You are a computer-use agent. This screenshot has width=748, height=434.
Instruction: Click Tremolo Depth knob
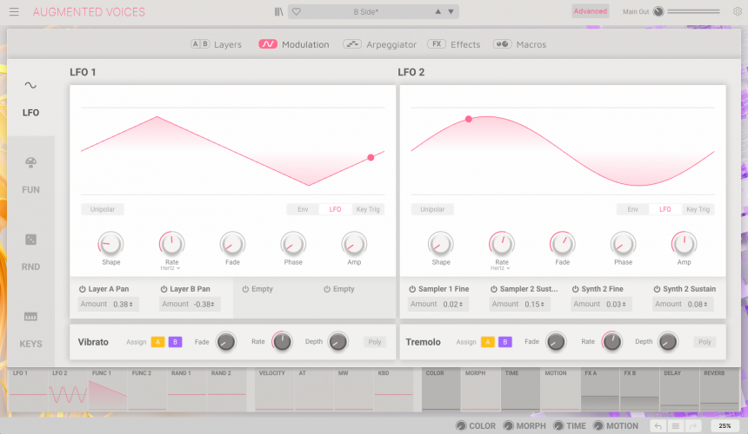click(x=668, y=342)
